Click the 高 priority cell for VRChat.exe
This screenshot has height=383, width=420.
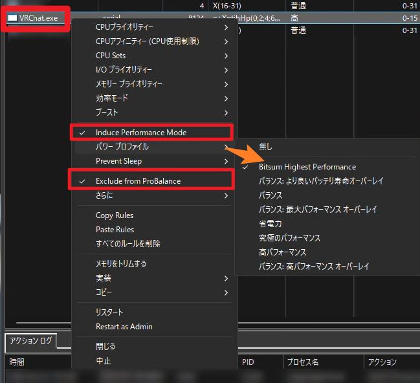294,18
